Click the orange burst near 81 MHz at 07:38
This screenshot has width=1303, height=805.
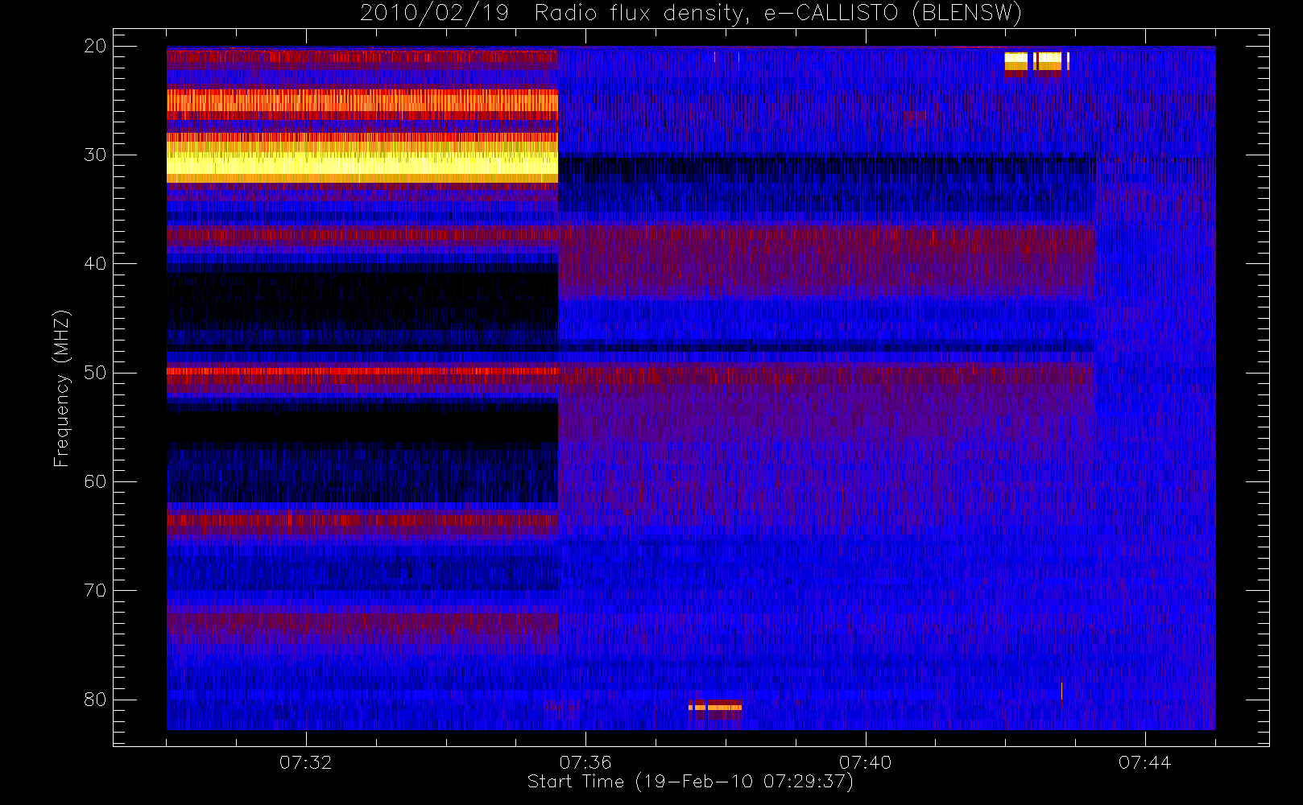coord(715,708)
